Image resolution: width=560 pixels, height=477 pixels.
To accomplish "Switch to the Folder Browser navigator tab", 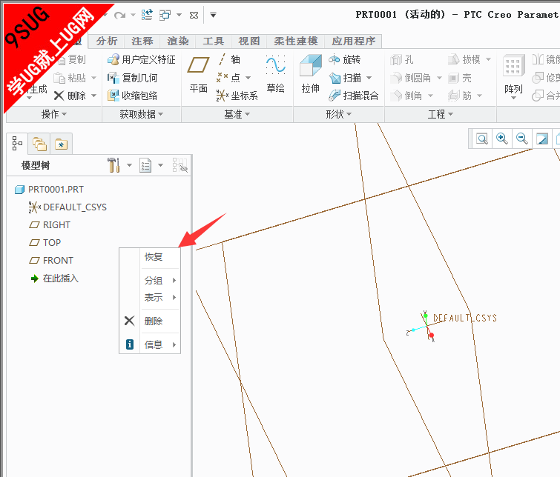I will coord(39,144).
